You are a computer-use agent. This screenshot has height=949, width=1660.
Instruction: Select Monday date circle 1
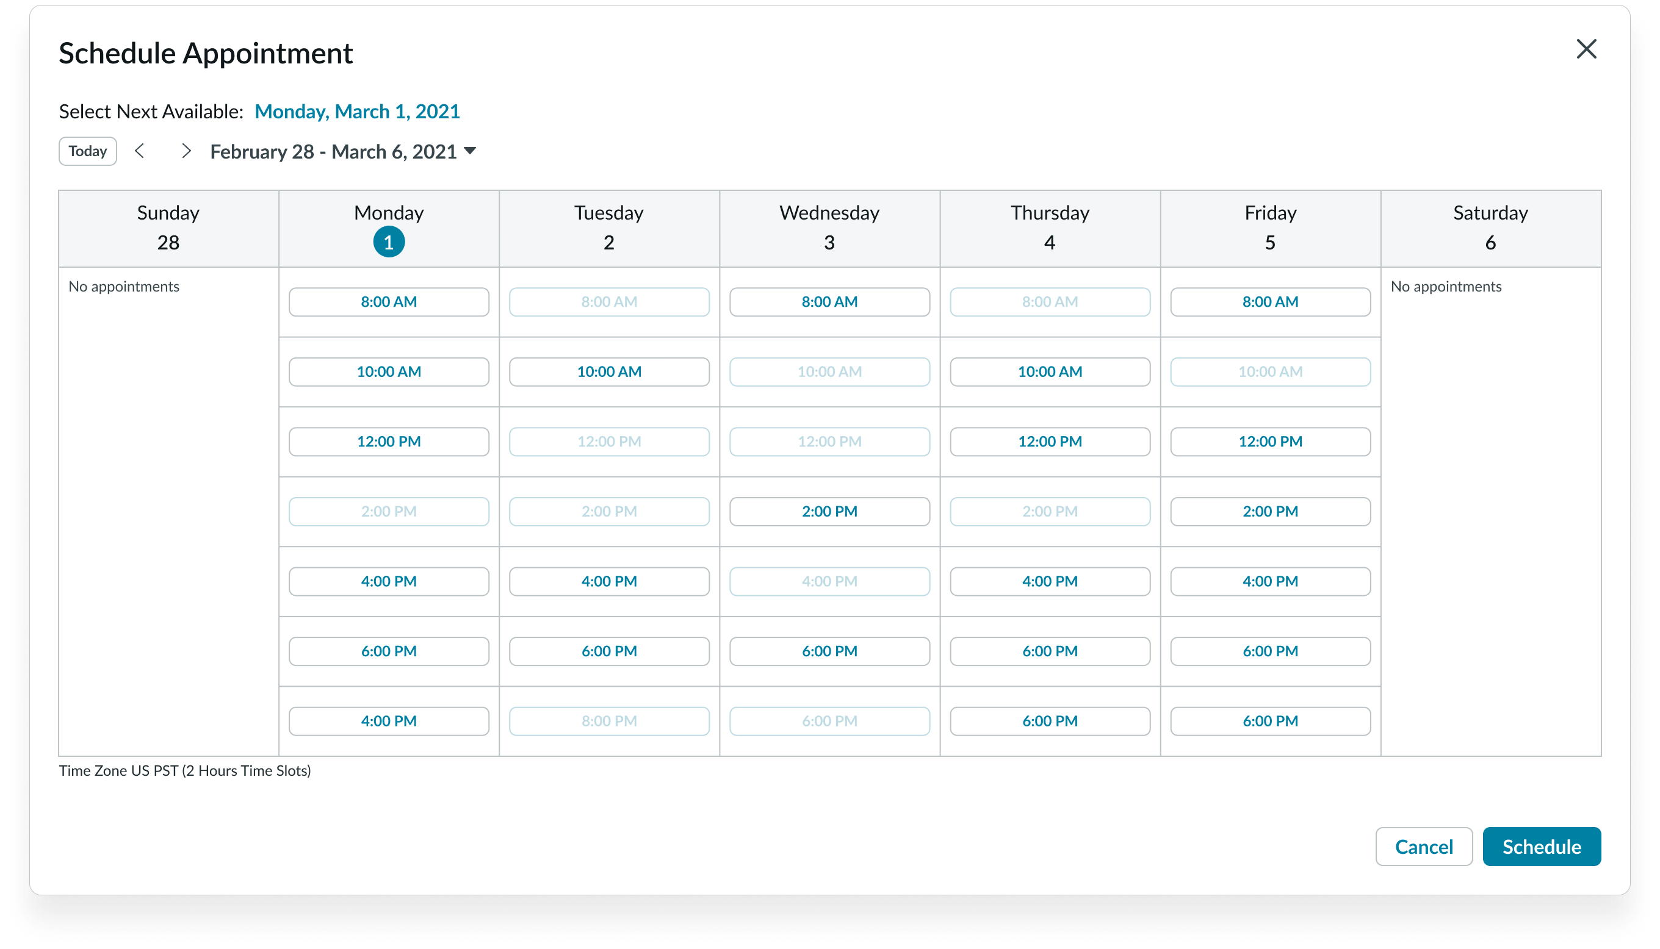(389, 243)
